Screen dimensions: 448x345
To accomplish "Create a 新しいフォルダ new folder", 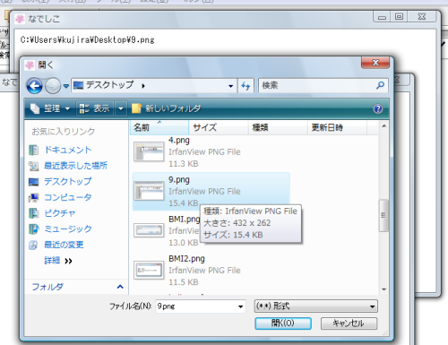I will coord(167,108).
